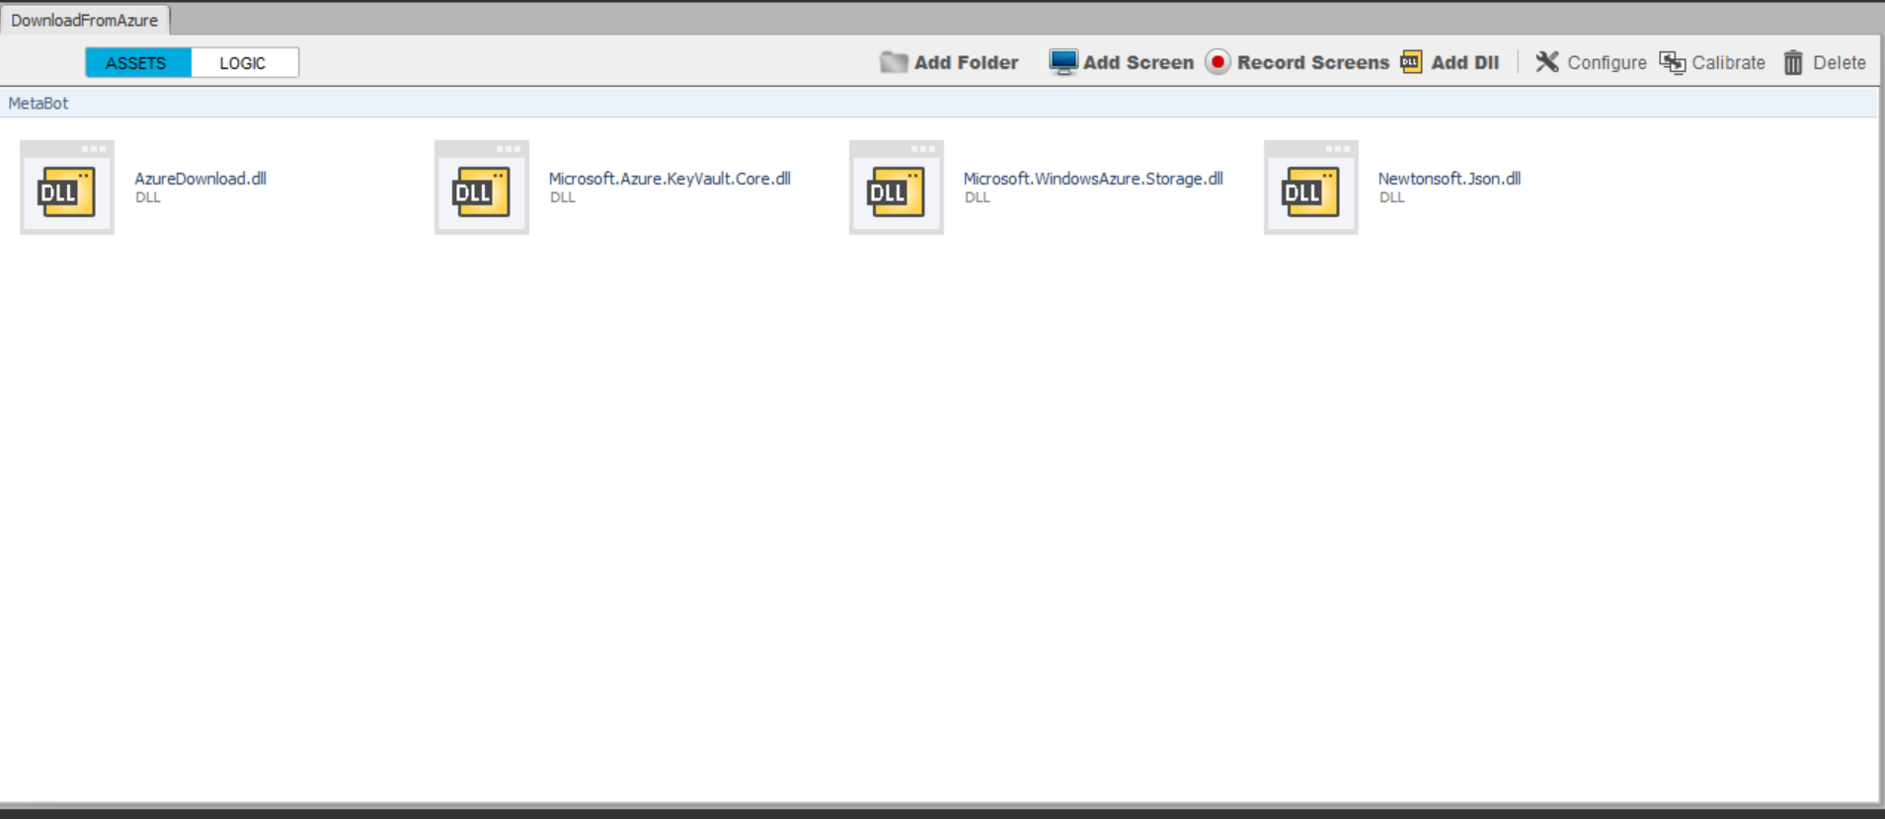Click the Add Dll label

(x=1465, y=62)
